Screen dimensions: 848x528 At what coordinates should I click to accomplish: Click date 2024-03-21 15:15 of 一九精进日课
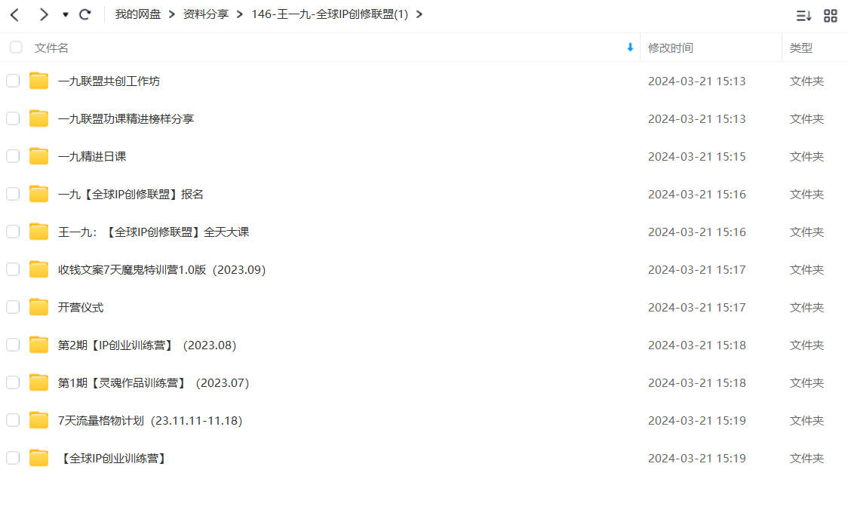[x=696, y=157]
